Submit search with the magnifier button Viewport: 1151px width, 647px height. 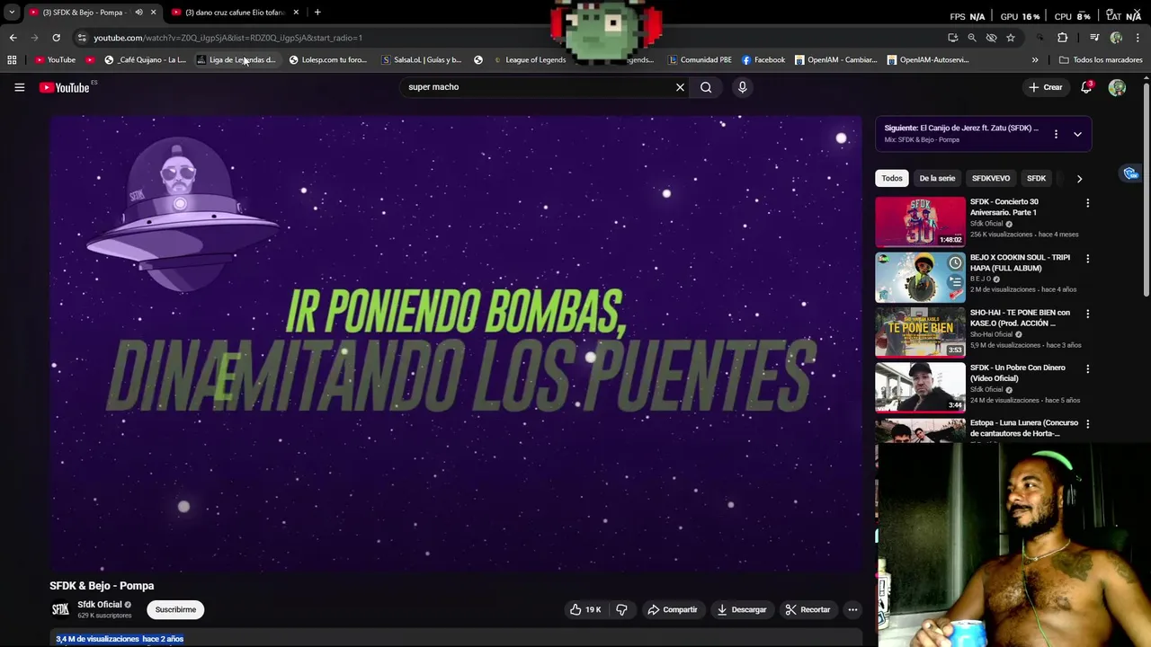pos(706,87)
